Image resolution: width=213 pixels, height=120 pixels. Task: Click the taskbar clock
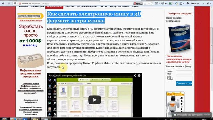(x=204, y=119)
